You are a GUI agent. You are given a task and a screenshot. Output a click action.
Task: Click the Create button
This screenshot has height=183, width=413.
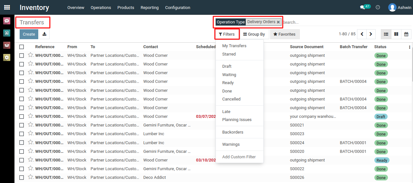tap(29, 34)
